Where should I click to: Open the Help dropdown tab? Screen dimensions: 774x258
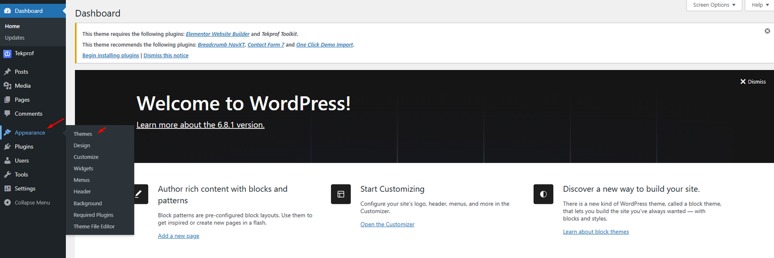click(760, 5)
